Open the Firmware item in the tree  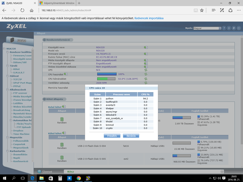[22, 56]
